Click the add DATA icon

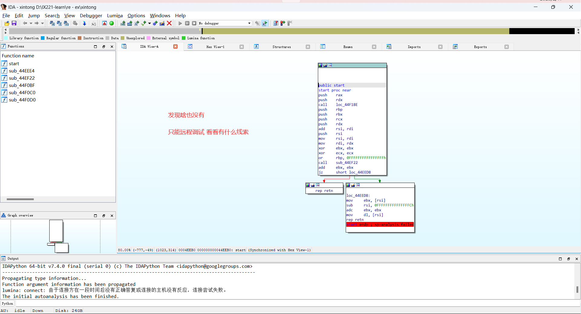pos(130,23)
